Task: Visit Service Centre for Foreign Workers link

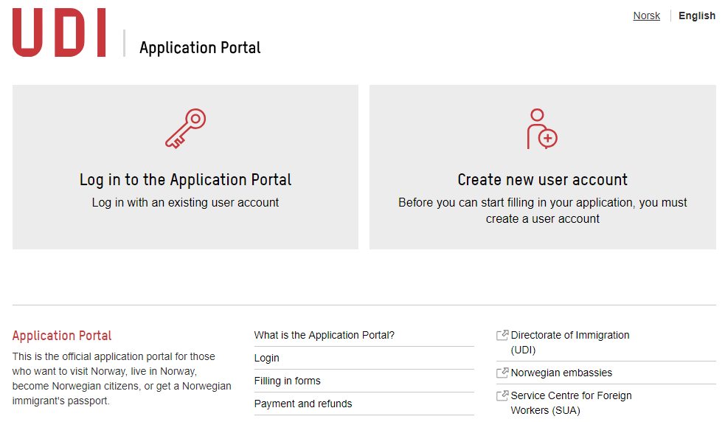Action: tap(571, 403)
